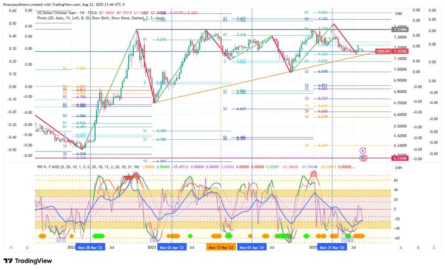Click the -31.74148 blue indicator value
445x270 pixels.
click(x=309, y=167)
